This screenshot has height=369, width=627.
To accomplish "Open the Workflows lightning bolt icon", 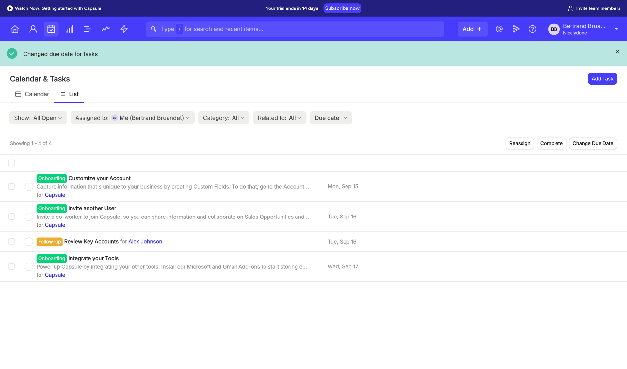I will (124, 29).
